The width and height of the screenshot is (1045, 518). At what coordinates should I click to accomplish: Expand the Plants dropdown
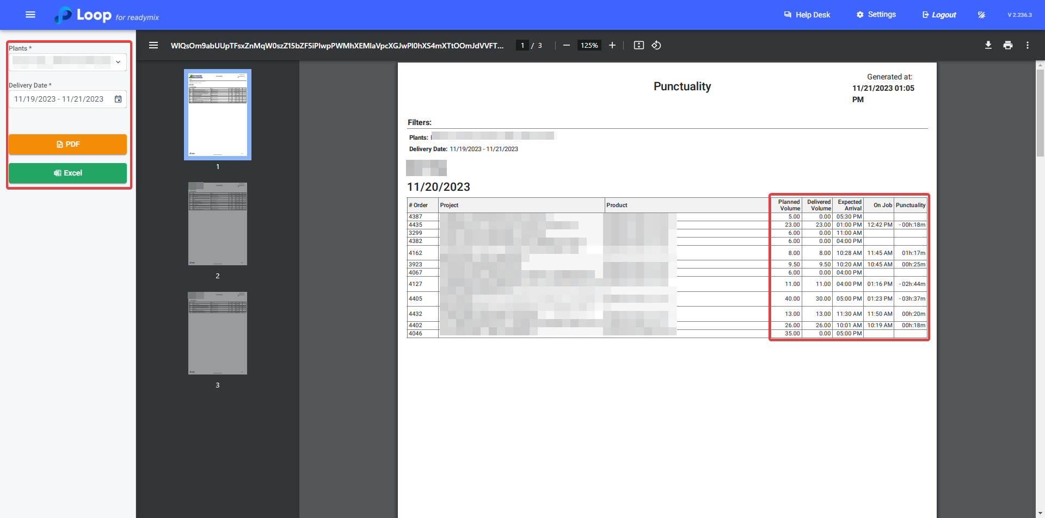[118, 62]
